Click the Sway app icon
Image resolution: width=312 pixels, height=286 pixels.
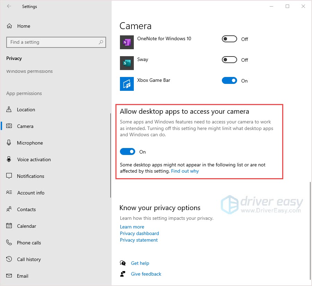tap(127, 63)
